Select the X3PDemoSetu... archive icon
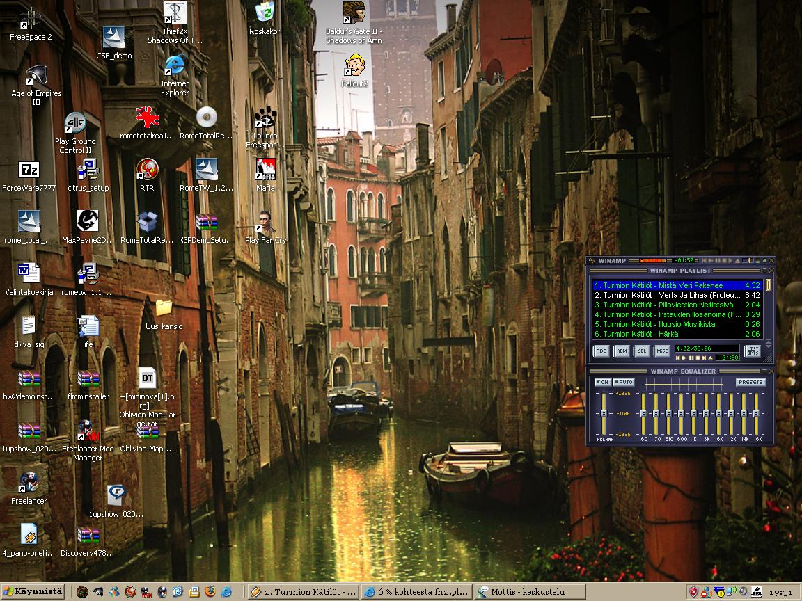Image resolution: width=802 pixels, height=601 pixels. (x=206, y=228)
